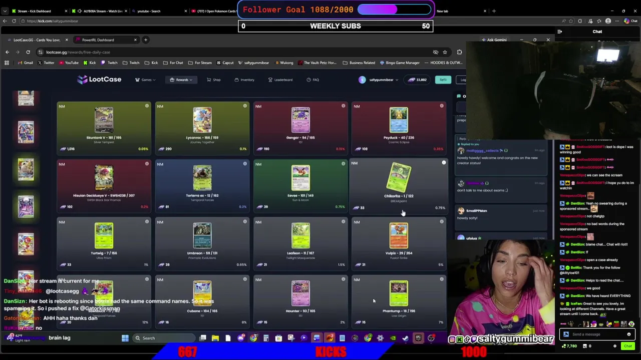641x360 pixels.
Task: Bookmark this page with the star icon
Action: (x=445, y=52)
